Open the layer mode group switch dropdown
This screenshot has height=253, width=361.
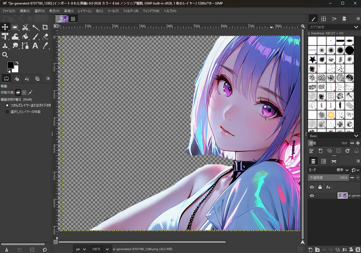coord(355,170)
